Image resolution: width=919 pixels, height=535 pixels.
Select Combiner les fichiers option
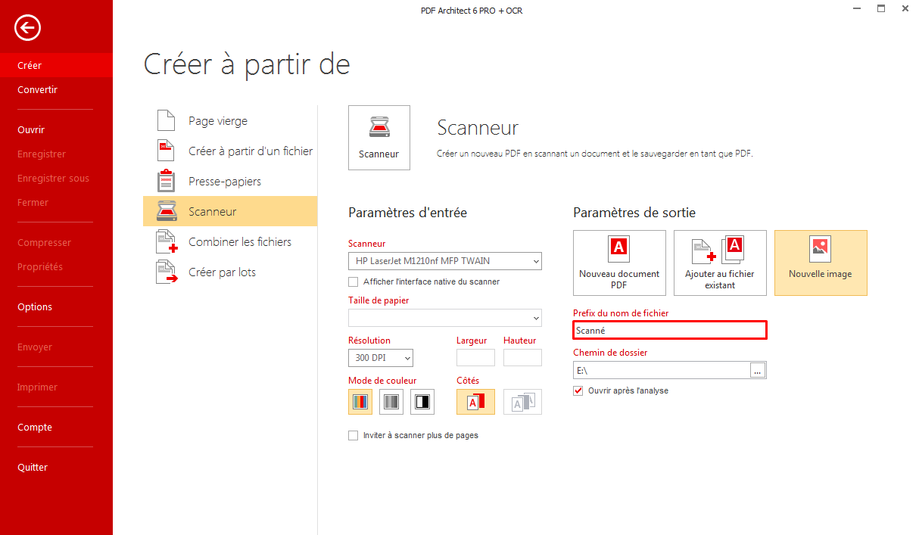click(230, 242)
